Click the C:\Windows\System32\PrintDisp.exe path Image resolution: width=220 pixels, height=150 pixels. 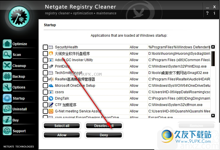178,66
